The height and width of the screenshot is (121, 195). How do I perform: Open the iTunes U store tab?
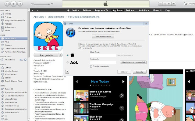coord(157,10)
